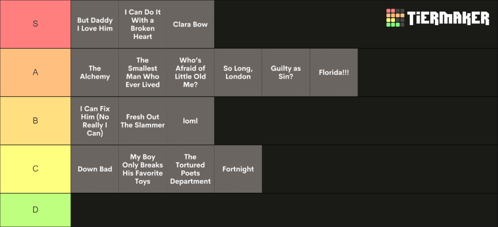
Task: Click The Tortured Poets Department tile
Action: (190, 169)
